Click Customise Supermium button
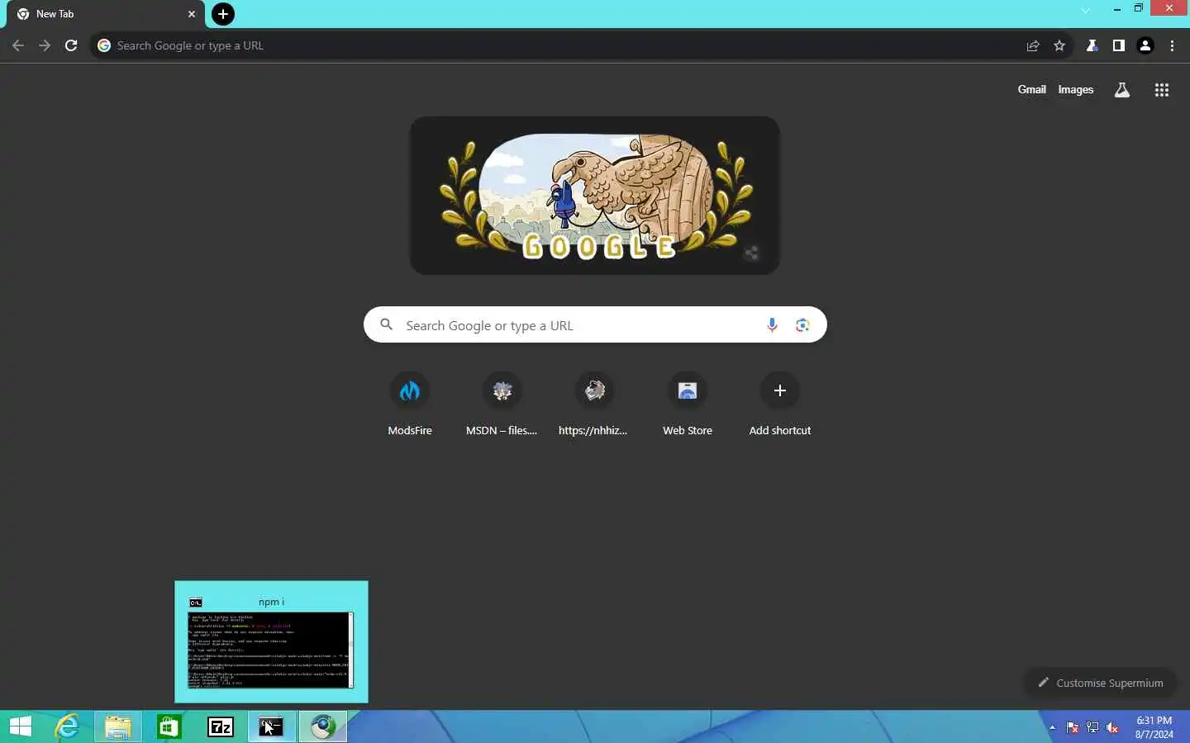This screenshot has height=743, width=1190. coord(1100,683)
